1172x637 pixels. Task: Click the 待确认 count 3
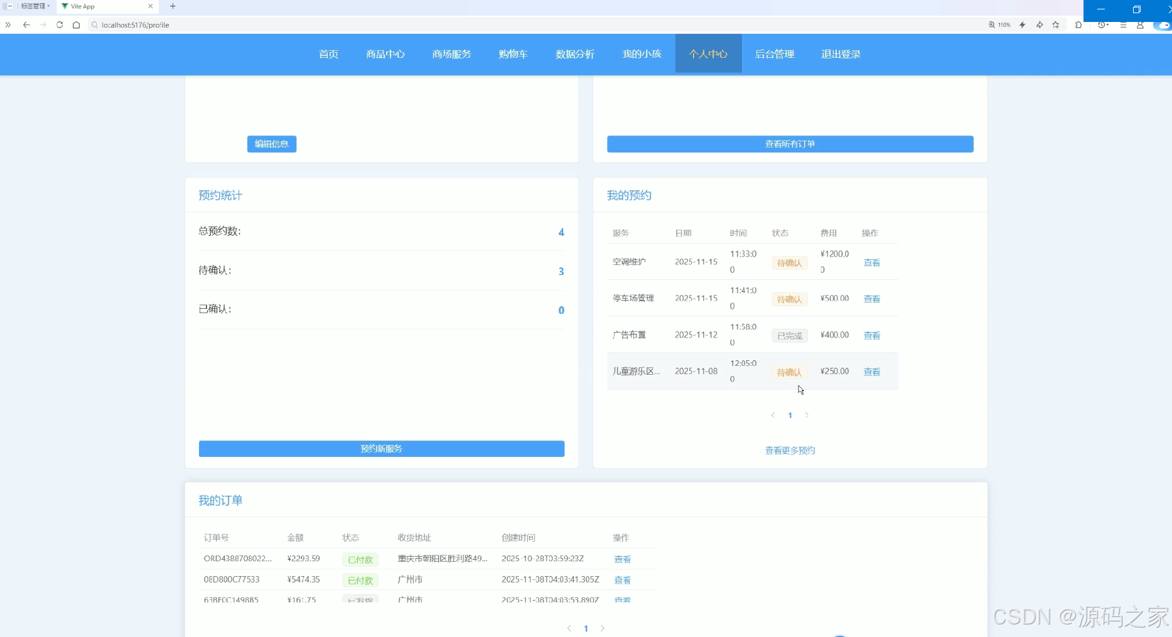pos(561,271)
